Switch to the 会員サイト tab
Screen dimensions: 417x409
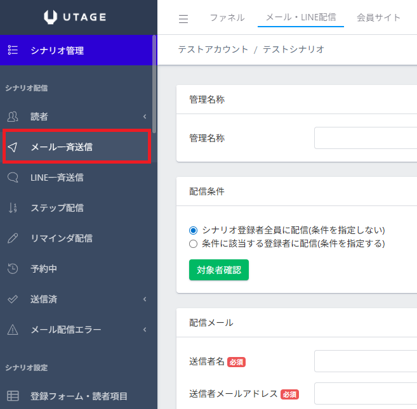tap(379, 18)
